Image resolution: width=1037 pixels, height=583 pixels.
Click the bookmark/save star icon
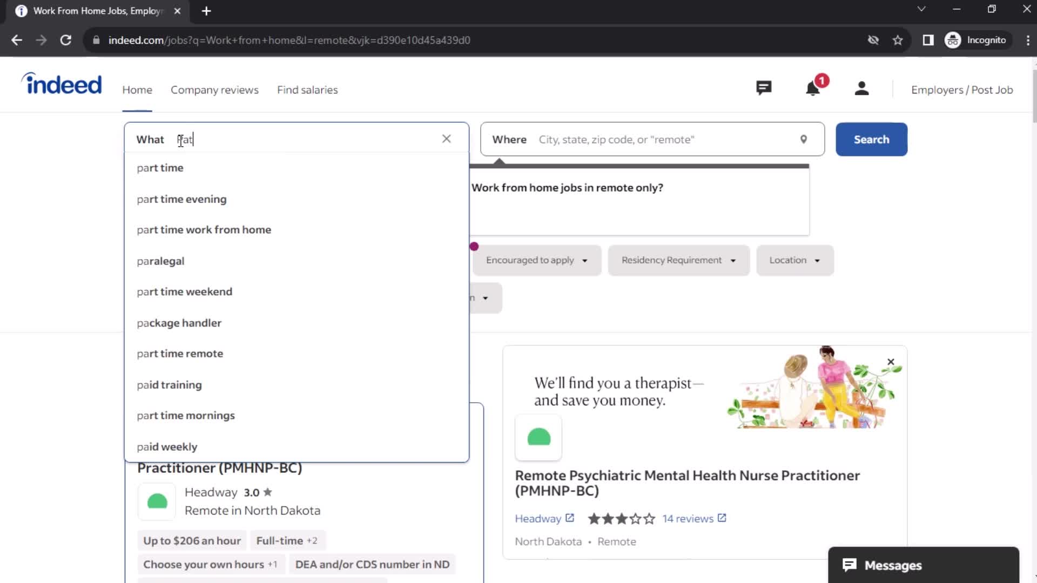click(x=898, y=40)
